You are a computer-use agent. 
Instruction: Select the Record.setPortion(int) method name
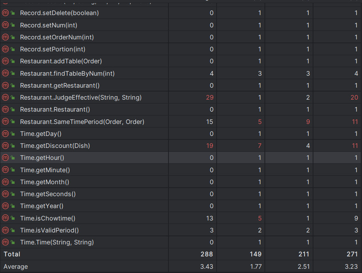pos(52,49)
